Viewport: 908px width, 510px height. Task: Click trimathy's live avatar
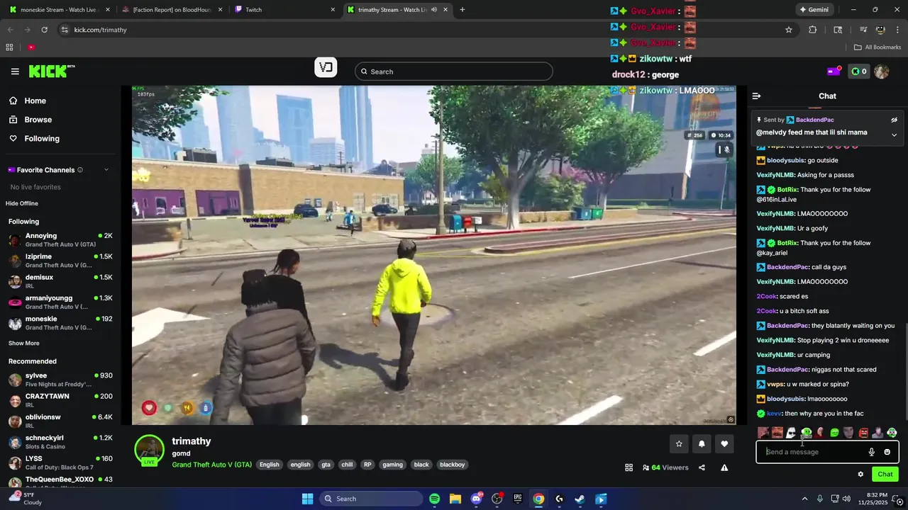149,451
